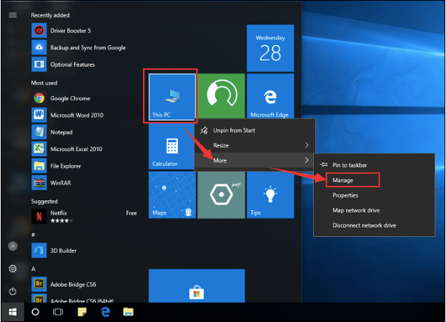Open Microsoft Word 2010

[x=68, y=115]
